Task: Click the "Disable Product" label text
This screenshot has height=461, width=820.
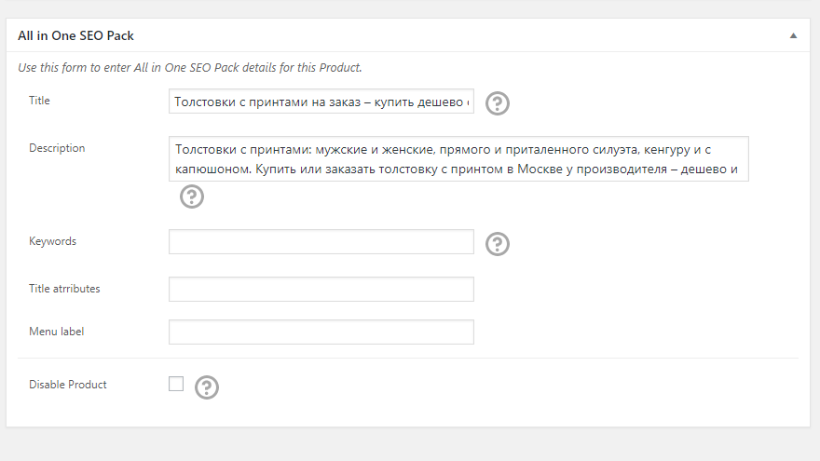Action: 68,385
